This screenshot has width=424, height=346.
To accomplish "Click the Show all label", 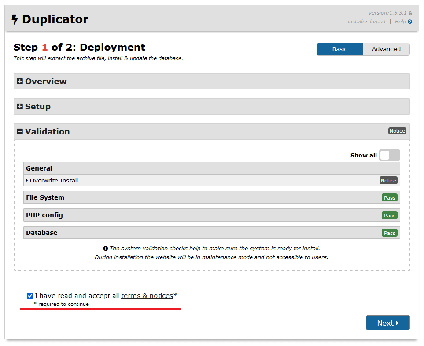I will (363, 156).
